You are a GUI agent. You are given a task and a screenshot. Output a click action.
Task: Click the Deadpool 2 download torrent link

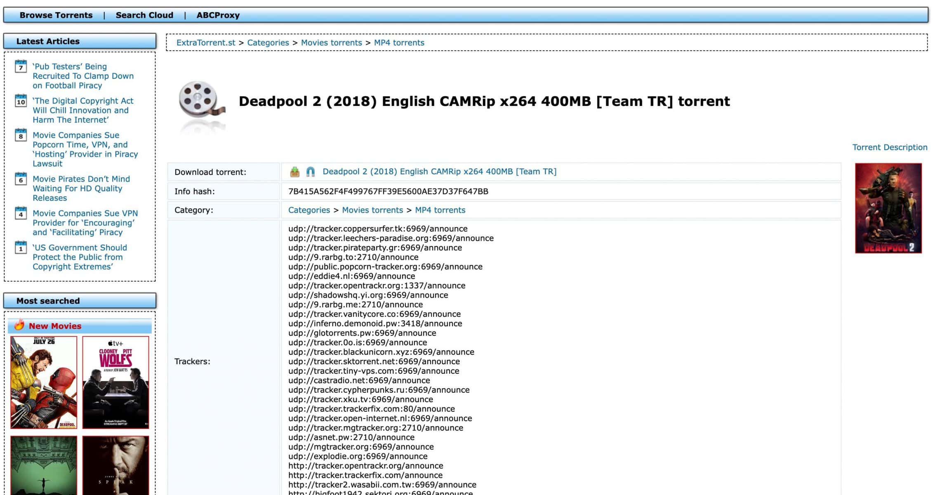tap(439, 172)
